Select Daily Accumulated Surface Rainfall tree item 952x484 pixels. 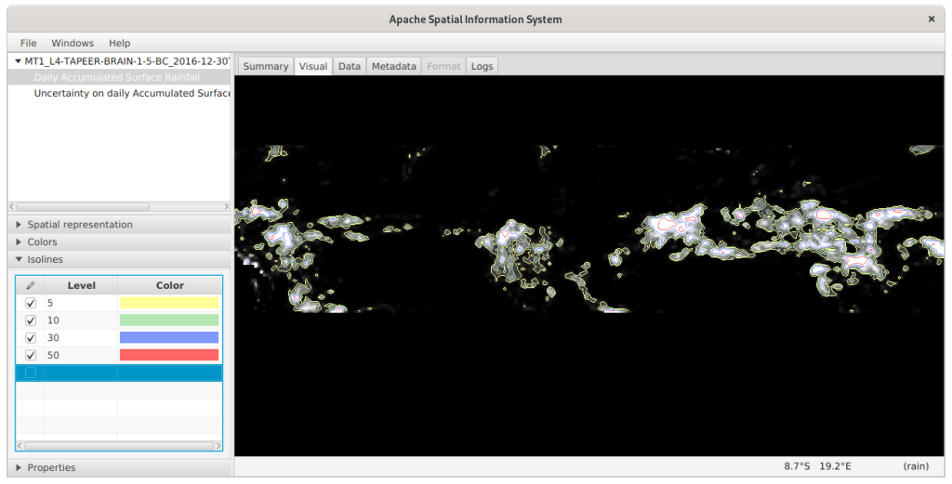[x=117, y=78]
